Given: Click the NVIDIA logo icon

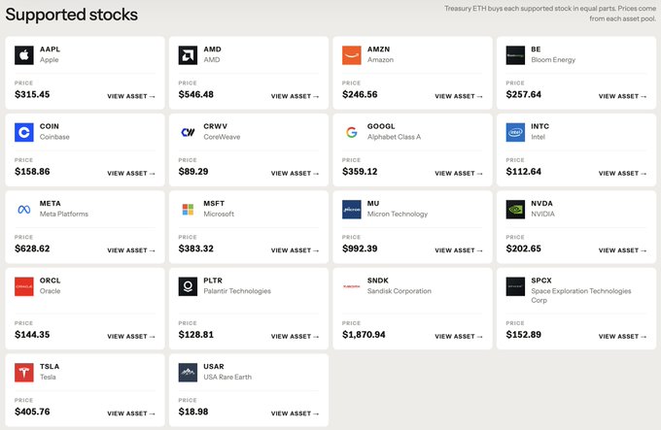Looking at the screenshot, I should (515, 209).
